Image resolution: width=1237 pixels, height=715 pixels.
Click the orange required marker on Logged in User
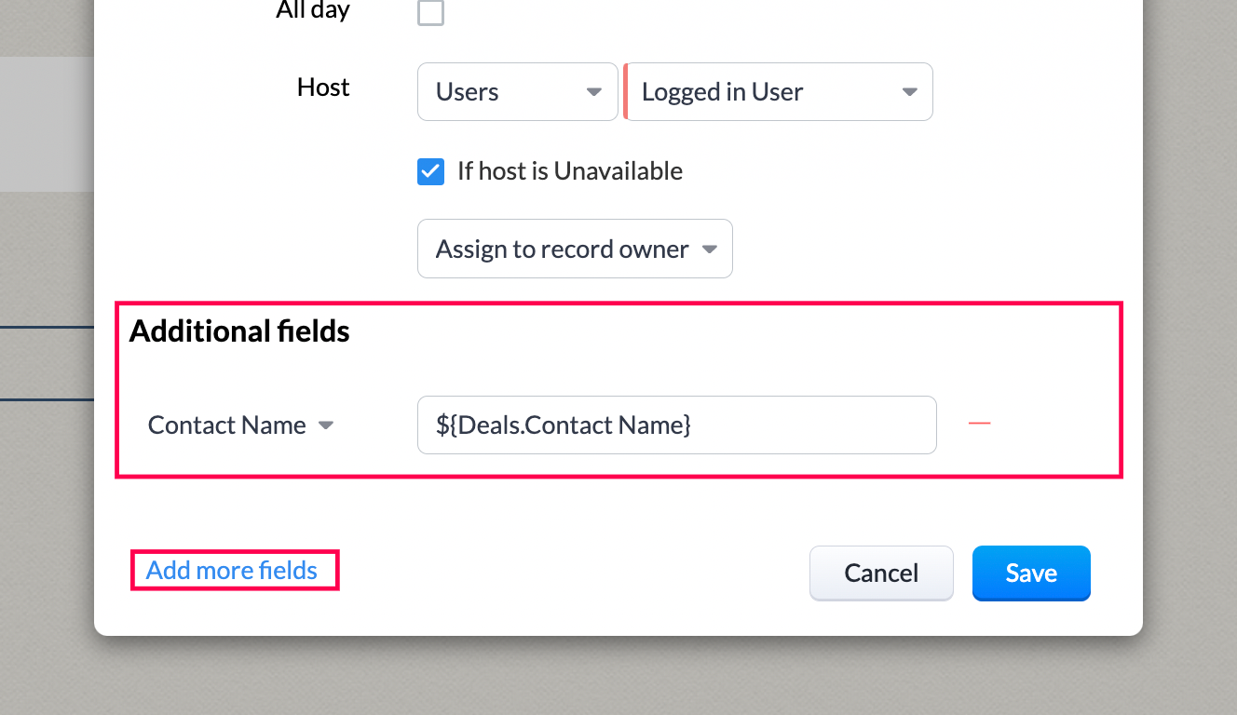[x=626, y=91]
